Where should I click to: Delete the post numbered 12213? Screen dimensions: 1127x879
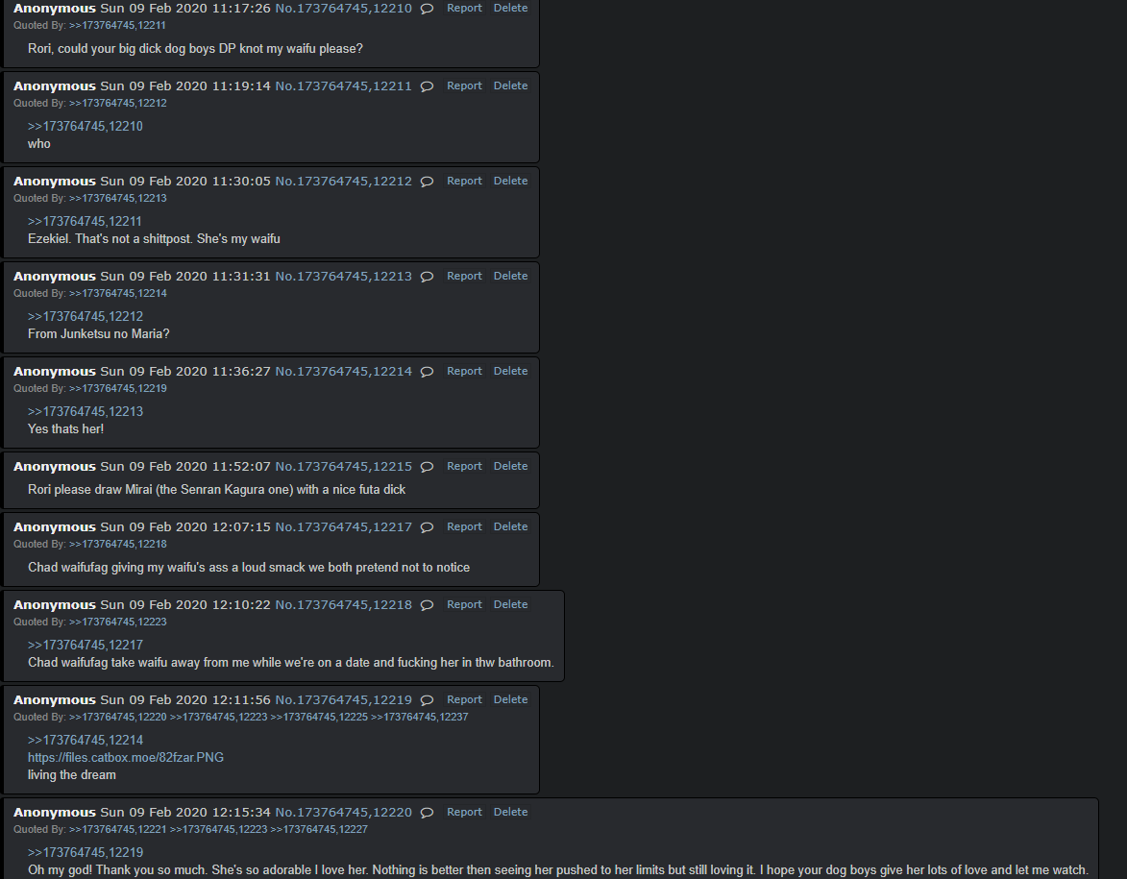point(510,276)
